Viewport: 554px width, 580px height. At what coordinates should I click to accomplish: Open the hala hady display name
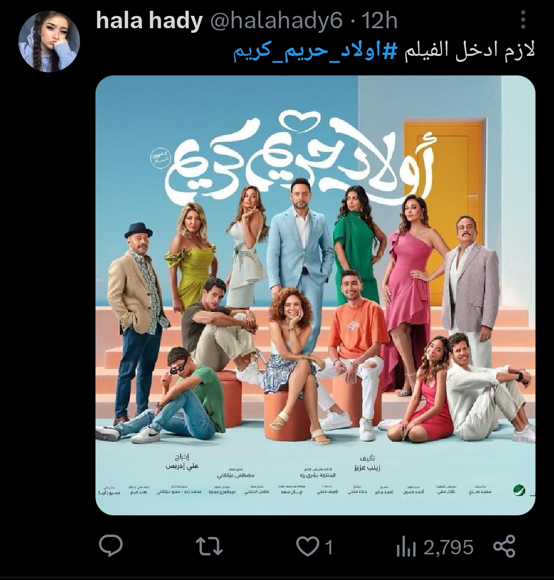(149, 21)
